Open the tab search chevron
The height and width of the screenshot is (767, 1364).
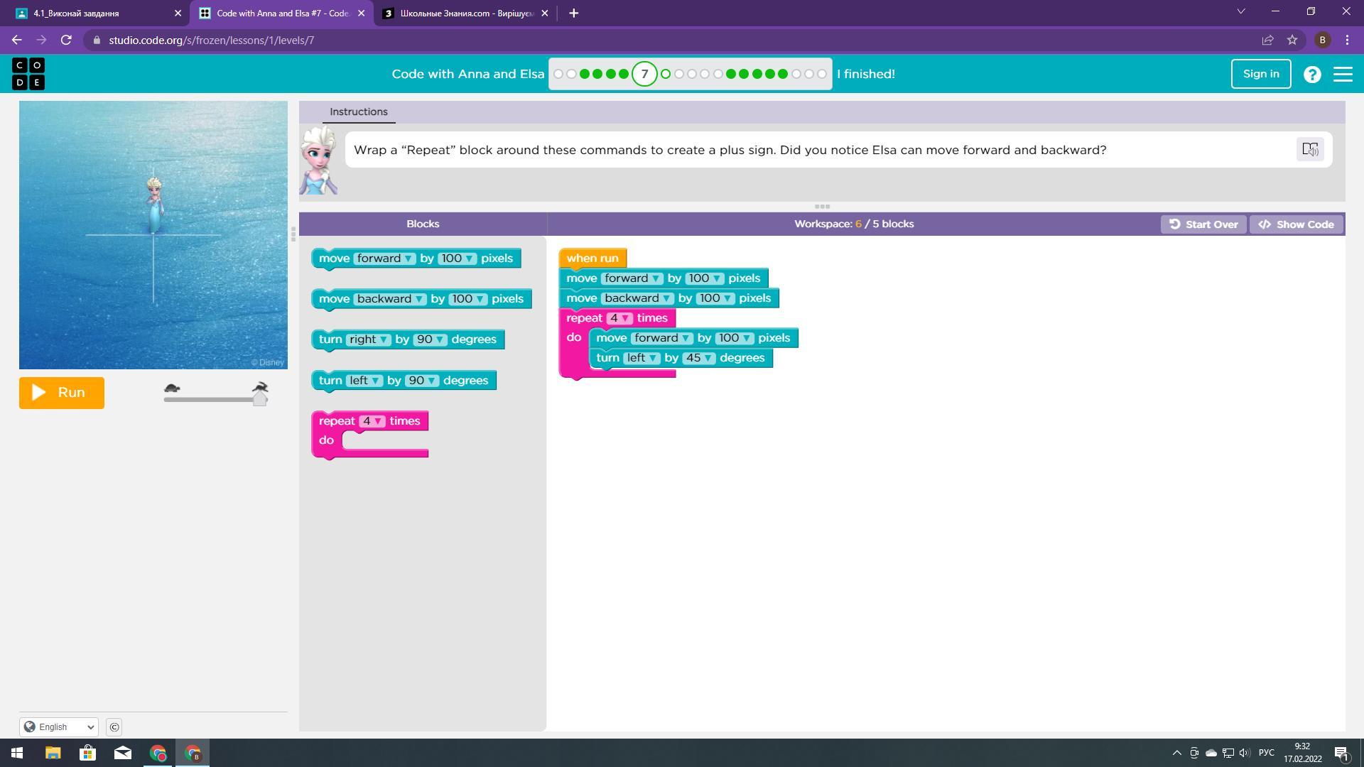[x=1241, y=11]
